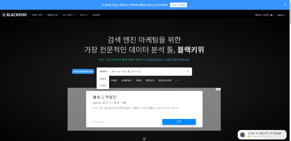Click 공유하기 in the navigation bar
Viewport: 291px width, 141px height.
pos(96,15)
